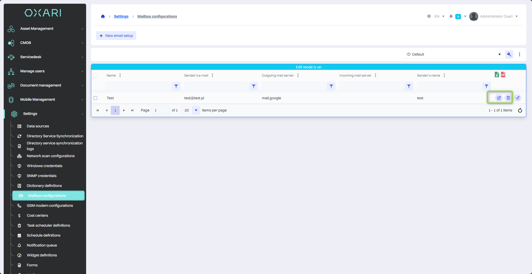Follow the Settings breadcrumb link
The height and width of the screenshot is (274, 532).
point(121,16)
